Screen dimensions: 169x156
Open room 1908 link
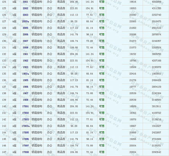[25, 100]
